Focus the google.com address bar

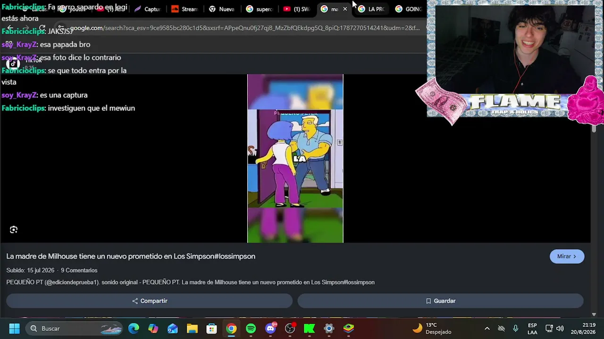point(245,28)
